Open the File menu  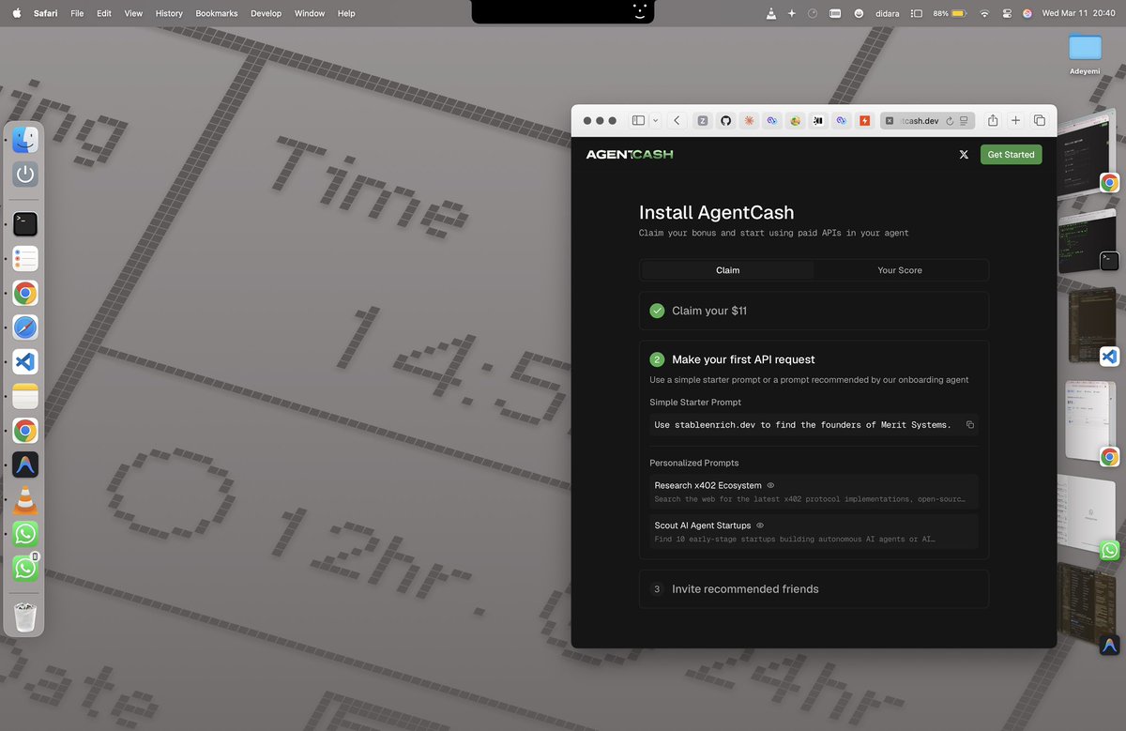pos(77,14)
